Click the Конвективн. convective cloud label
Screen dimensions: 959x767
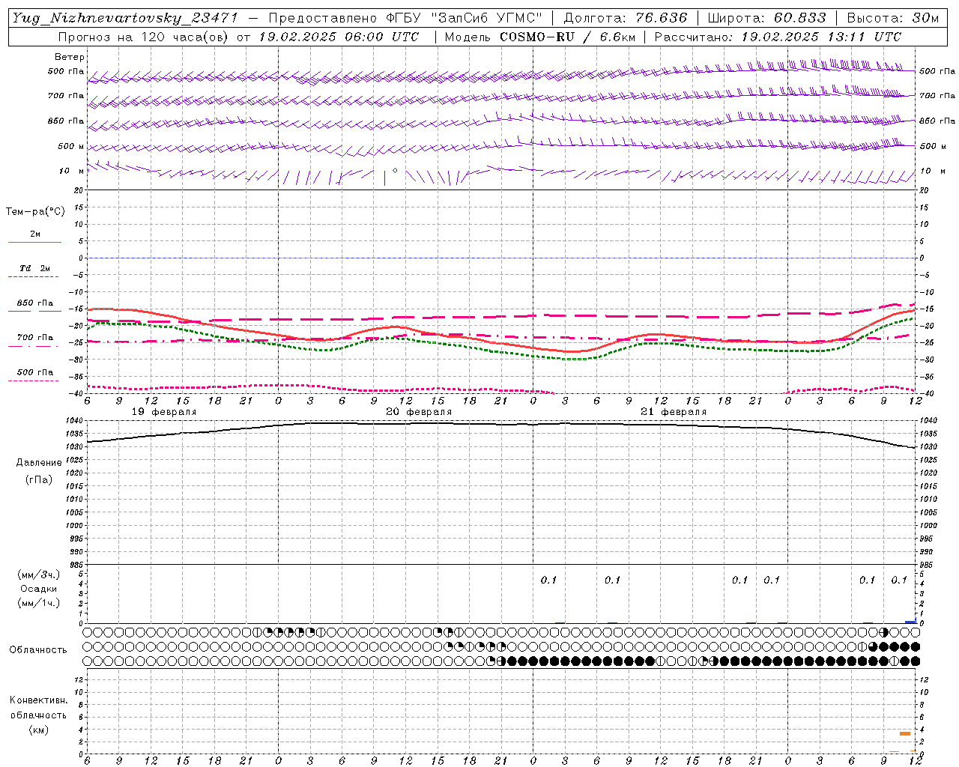click(x=38, y=700)
